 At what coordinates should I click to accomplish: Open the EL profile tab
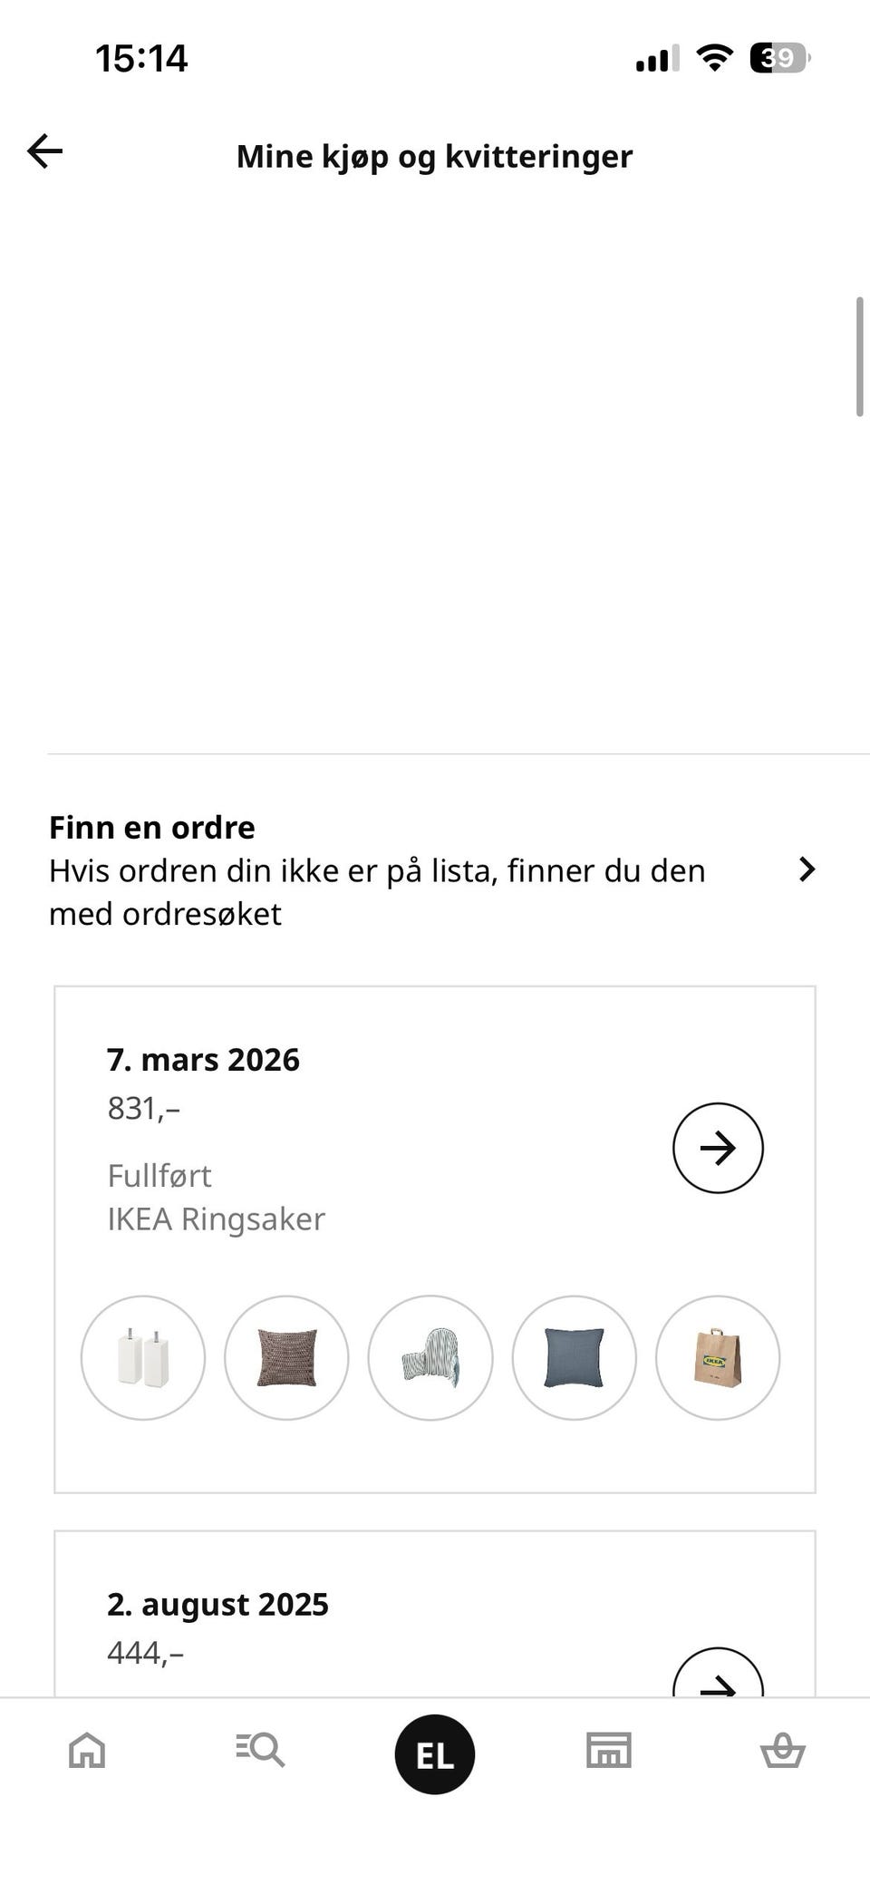(x=435, y=1754)
